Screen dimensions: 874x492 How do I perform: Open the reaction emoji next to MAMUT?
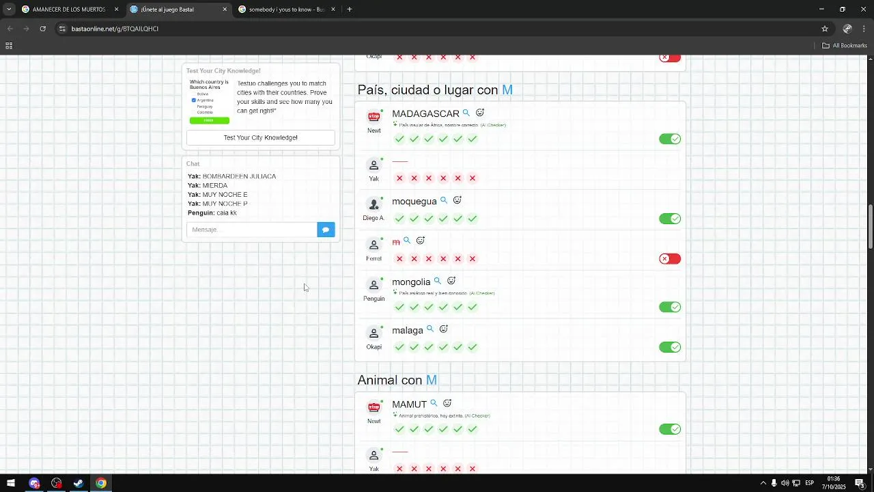pos(447,404)
